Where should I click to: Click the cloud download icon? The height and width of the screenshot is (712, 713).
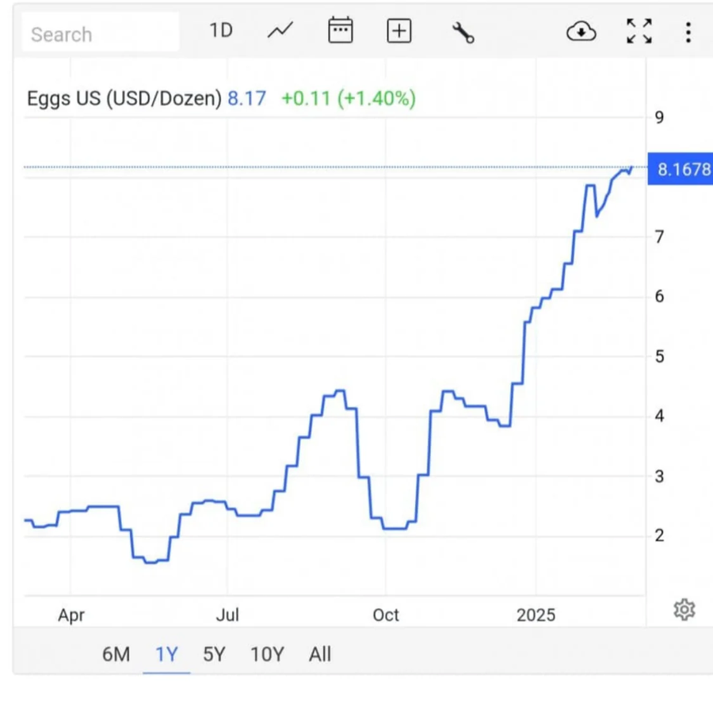(581, 32)
